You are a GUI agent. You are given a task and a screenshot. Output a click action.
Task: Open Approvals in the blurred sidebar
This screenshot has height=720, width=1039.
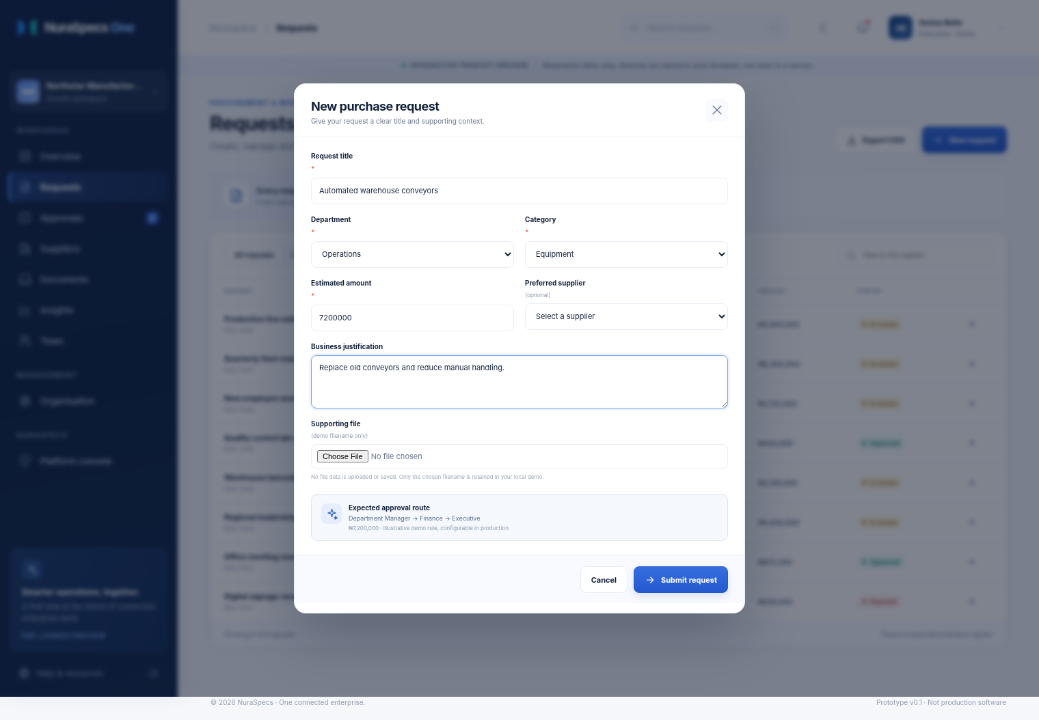[x=88, y=218]
